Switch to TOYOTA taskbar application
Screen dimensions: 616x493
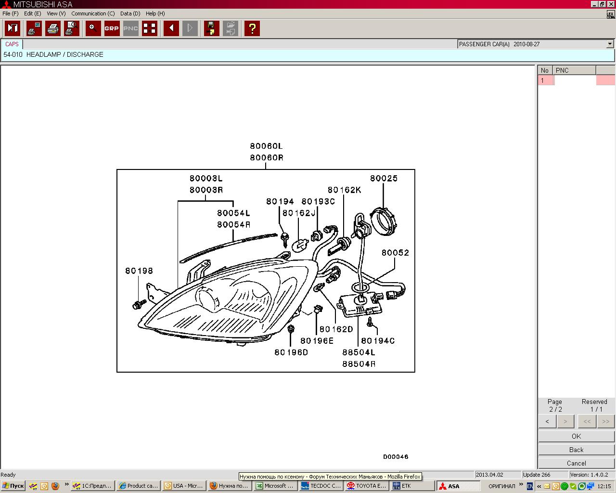[x=366, y=486]
